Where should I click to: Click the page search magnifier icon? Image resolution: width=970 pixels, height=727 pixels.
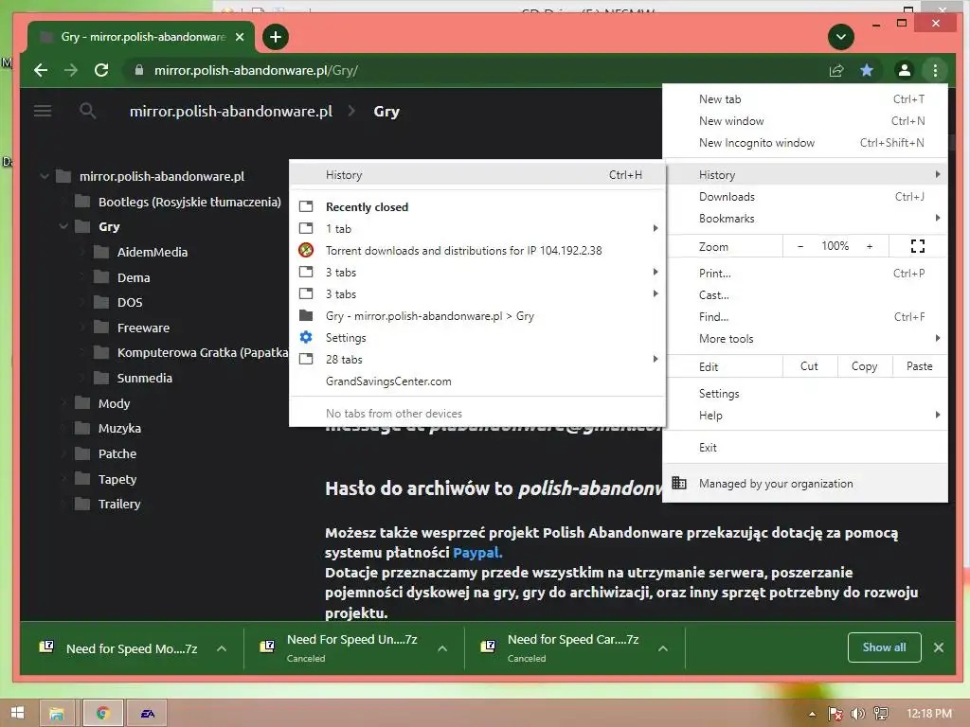88,112
